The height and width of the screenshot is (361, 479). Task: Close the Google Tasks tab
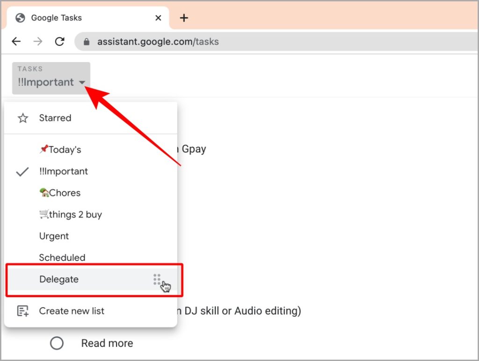point(158,18)
